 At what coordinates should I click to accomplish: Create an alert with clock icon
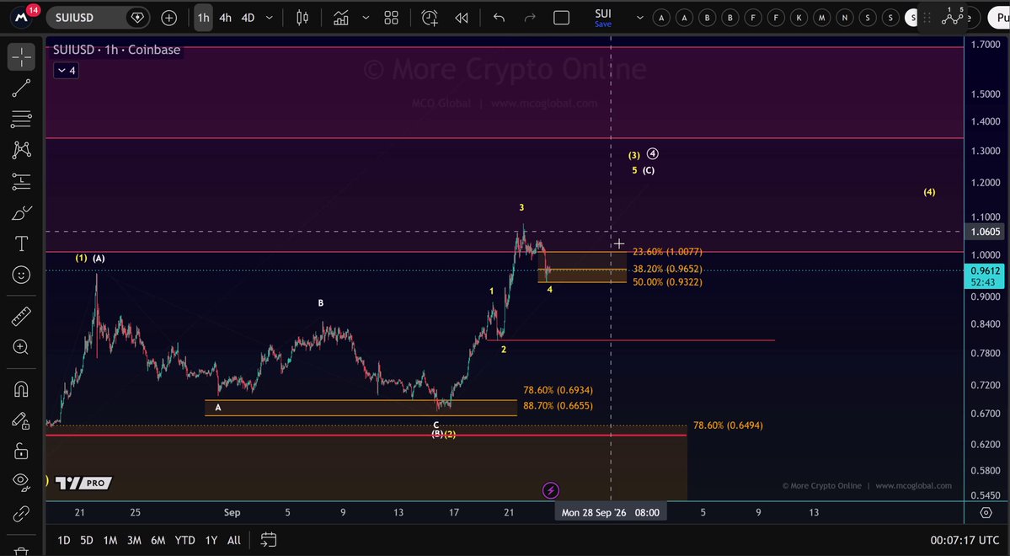click(430, 18)
